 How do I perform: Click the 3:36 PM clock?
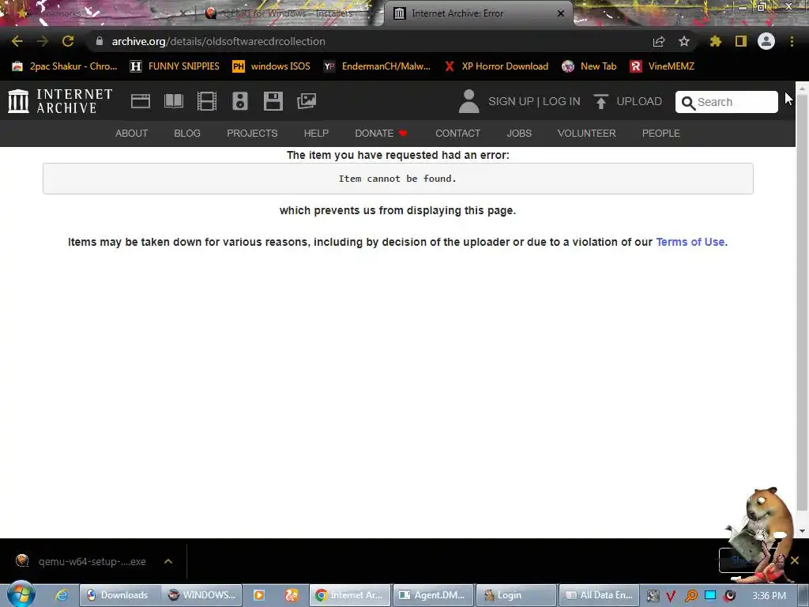pyautogui.click(x=769, y=596)
